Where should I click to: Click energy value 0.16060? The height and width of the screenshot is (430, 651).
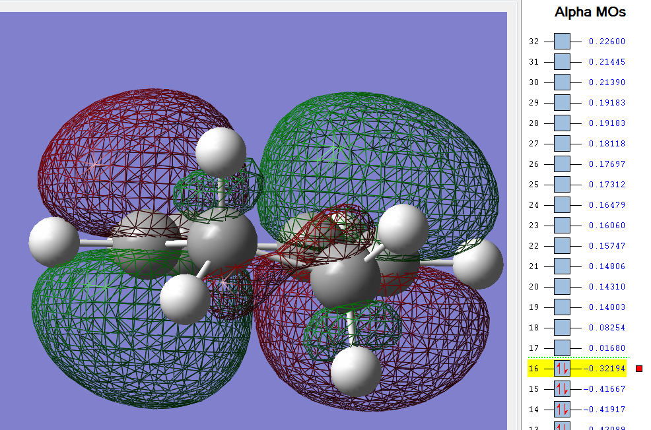pos(607,225)
